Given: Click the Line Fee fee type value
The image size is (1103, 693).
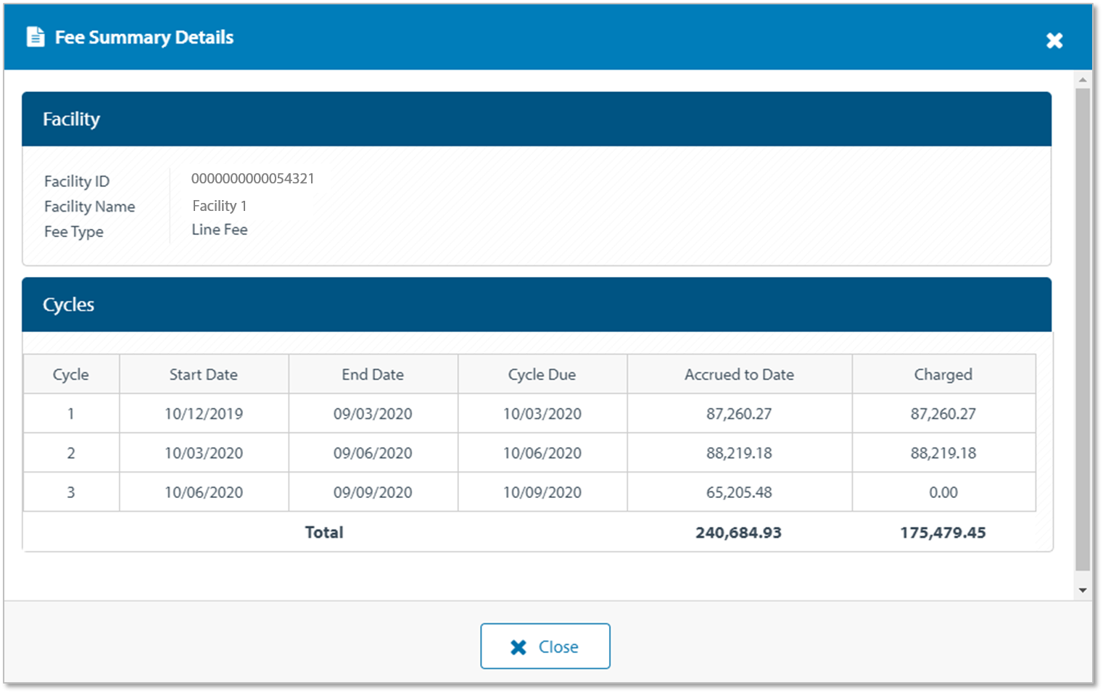Looking at the screenshot, I should coord(220,230).
